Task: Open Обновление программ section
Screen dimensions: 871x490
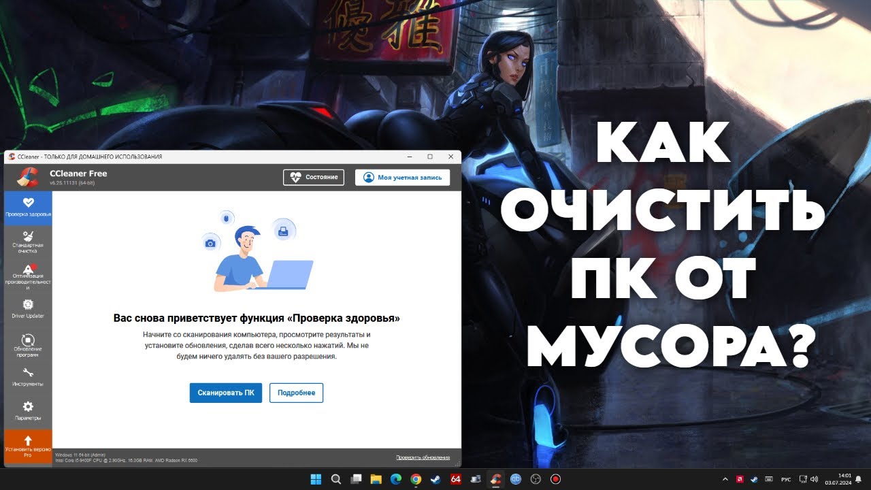Action: click(28, 346)
